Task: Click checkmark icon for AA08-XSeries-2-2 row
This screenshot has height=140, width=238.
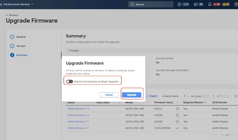Action: (177, 128)
